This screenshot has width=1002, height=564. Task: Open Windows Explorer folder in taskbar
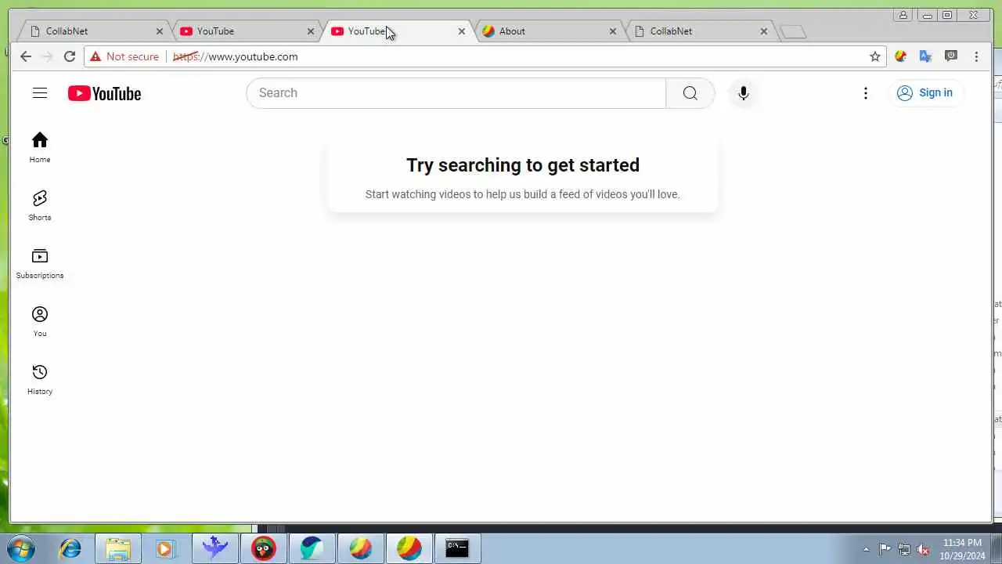click(x=118, y=548)
